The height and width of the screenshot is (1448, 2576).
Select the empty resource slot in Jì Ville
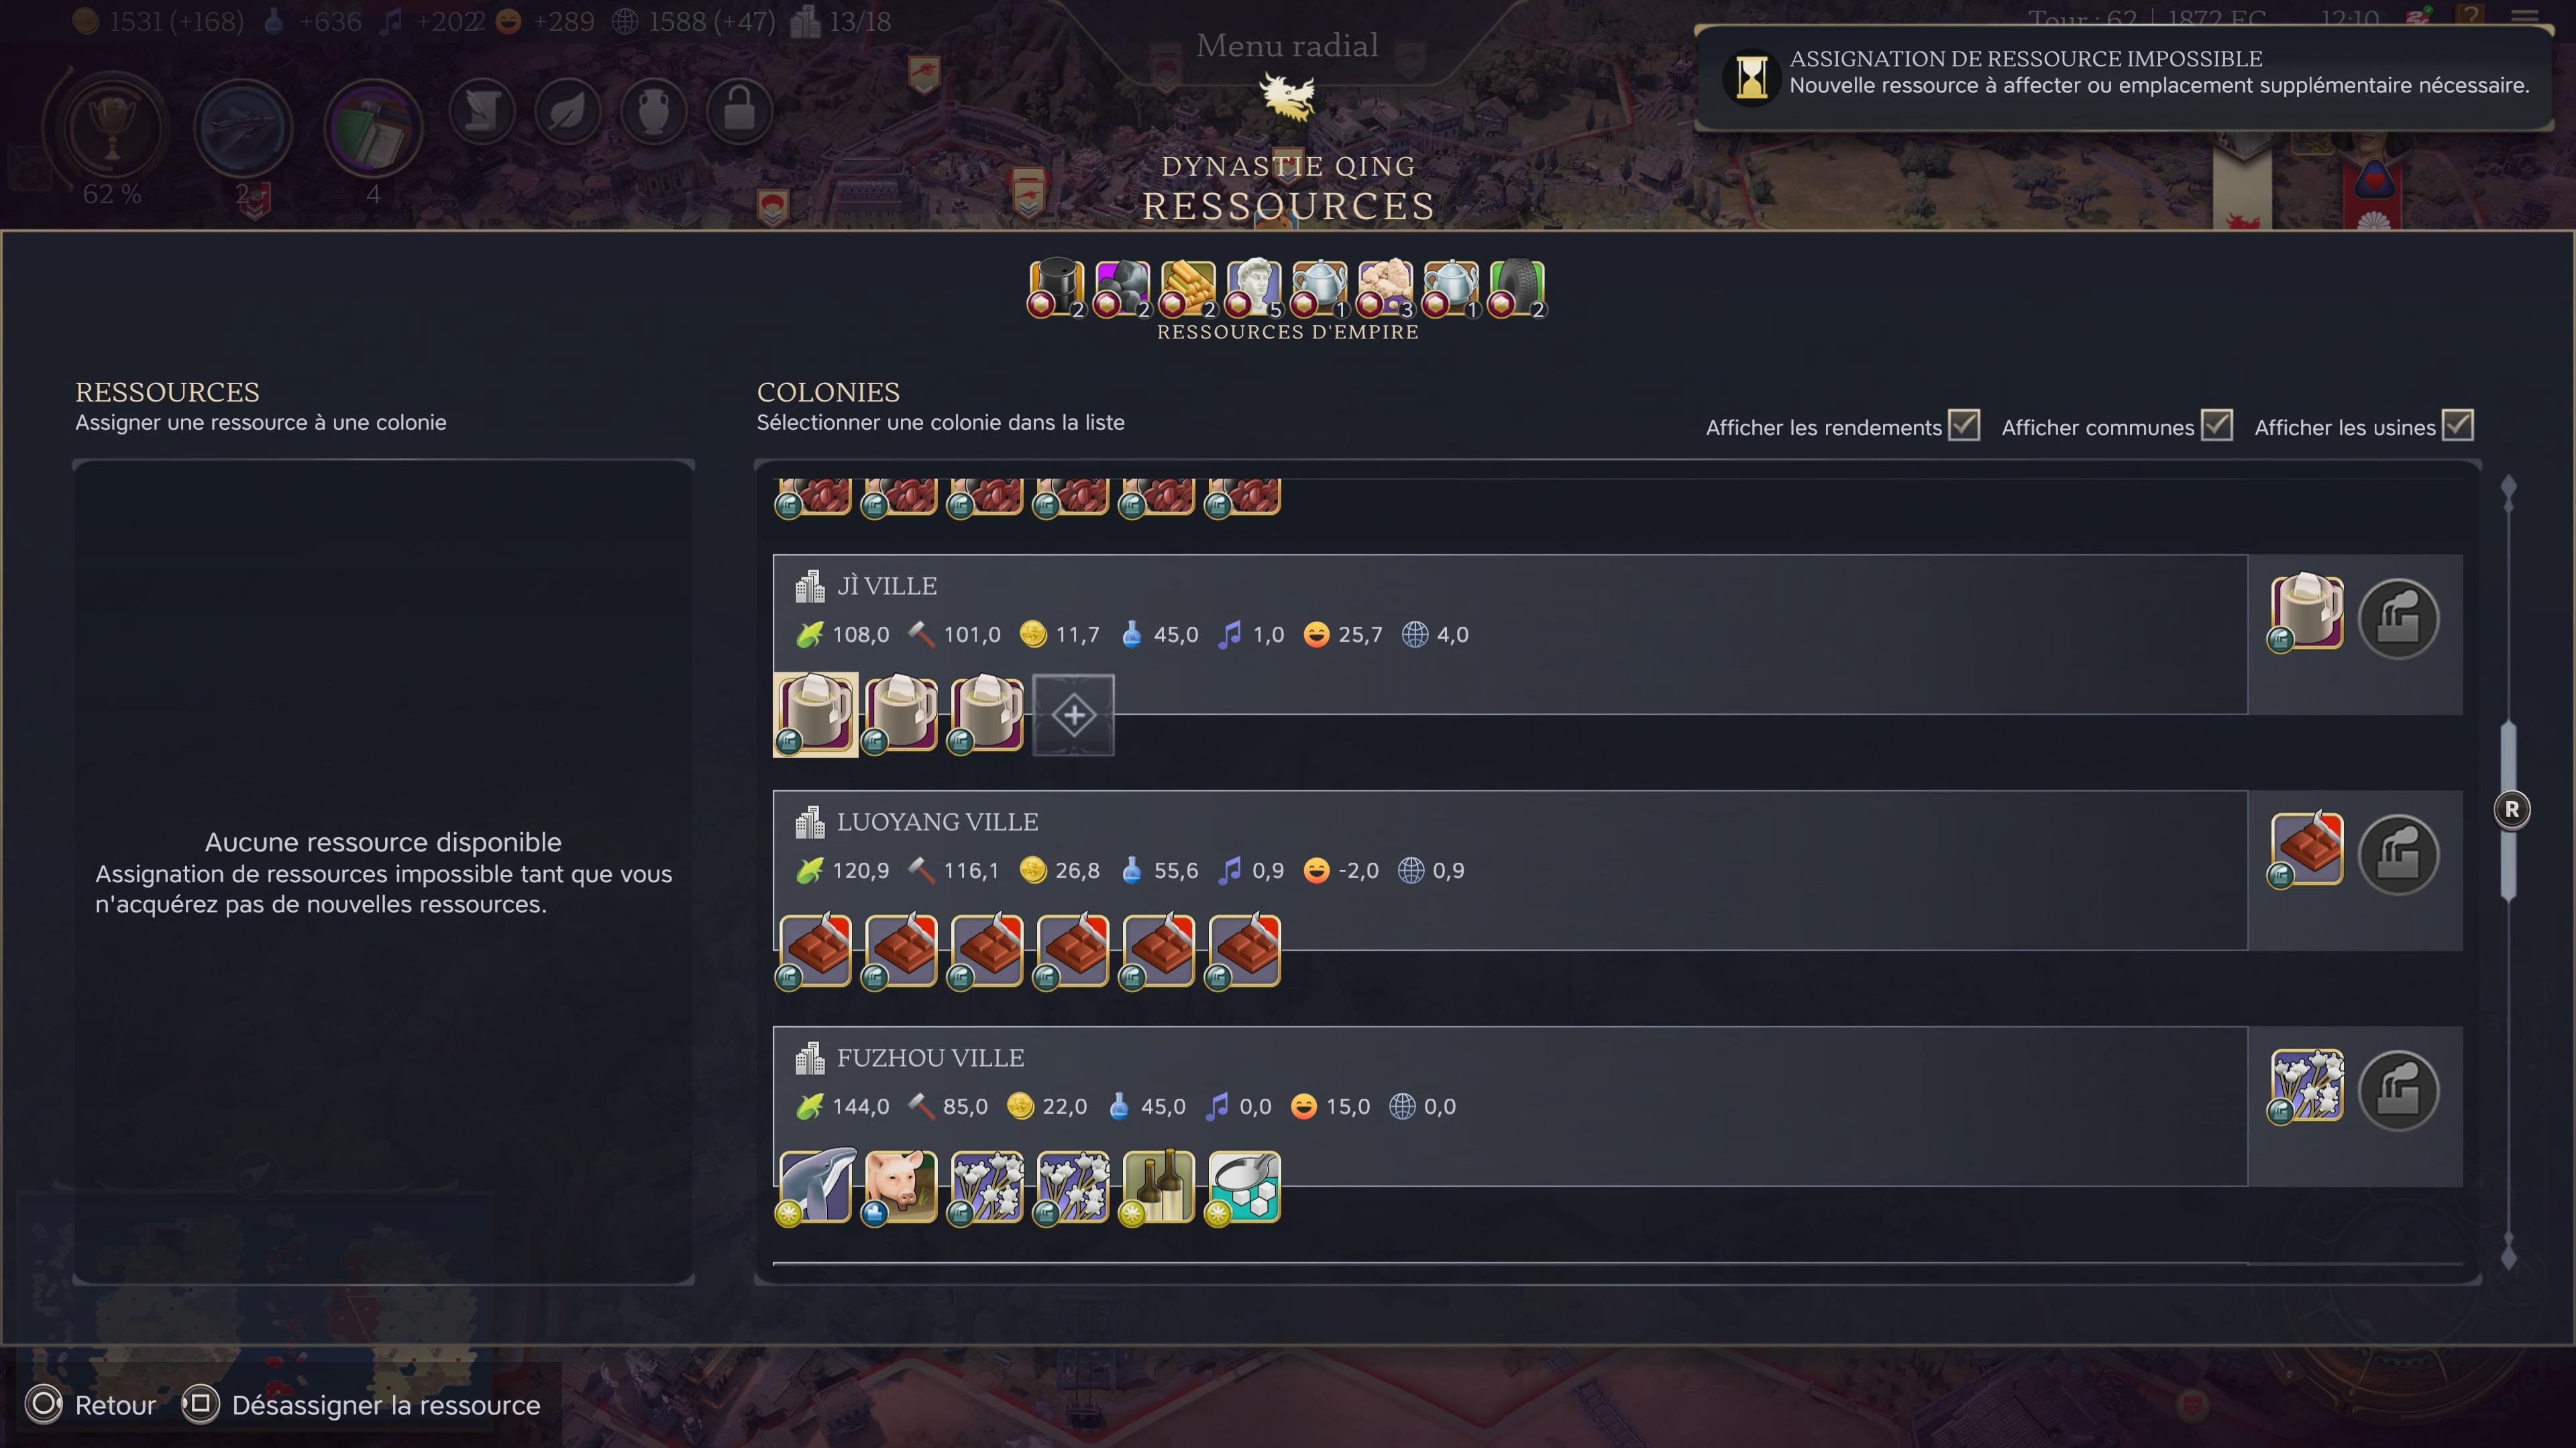point(1073,715)
